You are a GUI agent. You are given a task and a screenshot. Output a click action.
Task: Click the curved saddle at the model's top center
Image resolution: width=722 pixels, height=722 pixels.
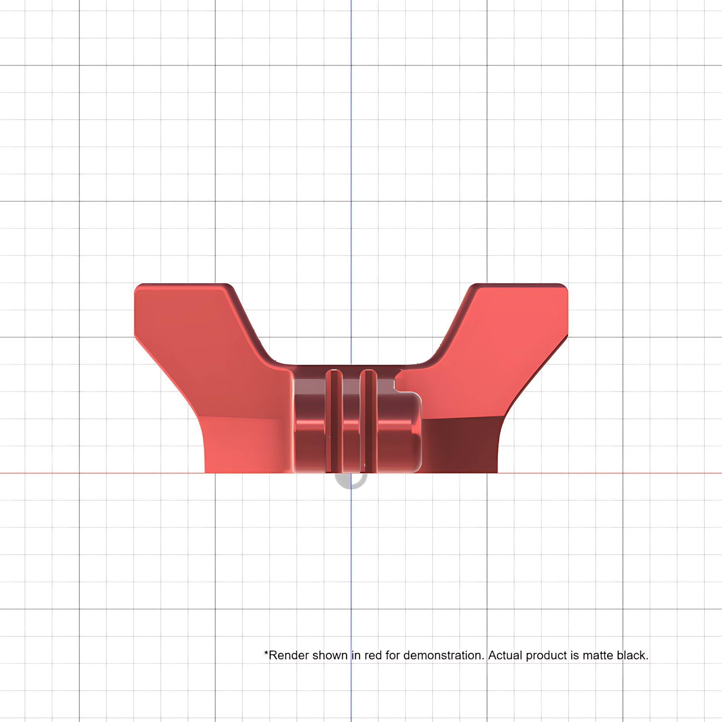pyautogui.click(x=351, y=364)
